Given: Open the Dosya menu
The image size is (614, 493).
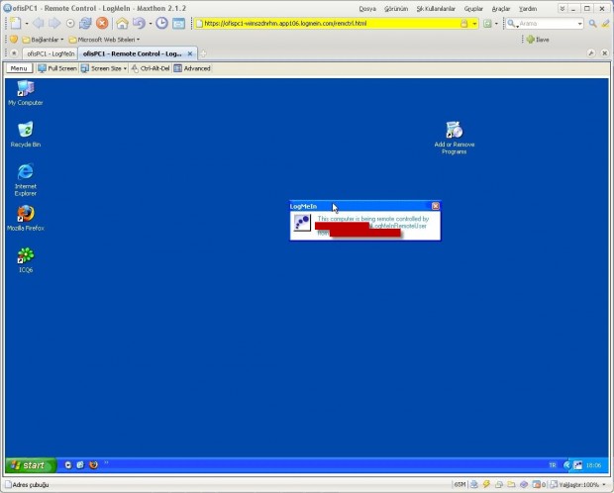Looking at the screenshot, I should [367, 9].
